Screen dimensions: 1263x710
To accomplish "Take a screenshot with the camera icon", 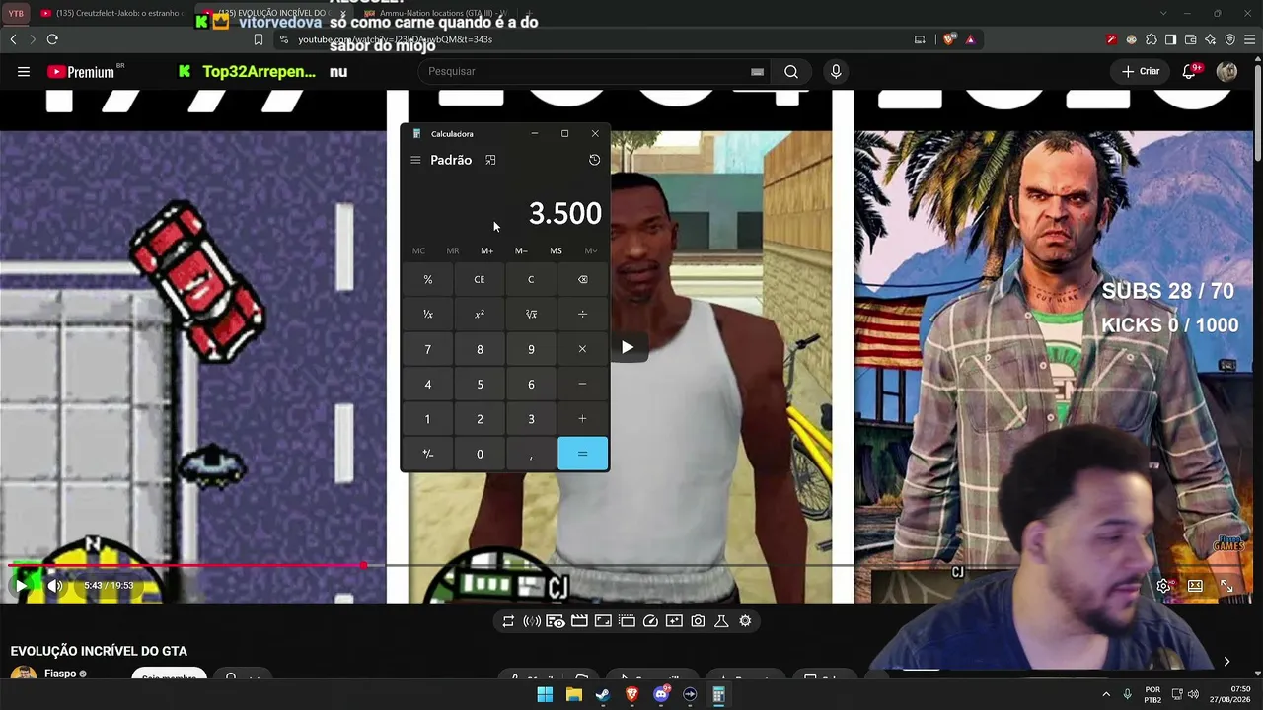I will pos(698,621).
